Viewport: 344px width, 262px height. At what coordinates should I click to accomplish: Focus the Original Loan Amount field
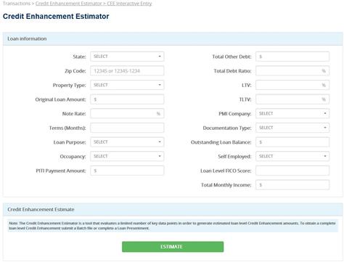click(x=127, y=99)
